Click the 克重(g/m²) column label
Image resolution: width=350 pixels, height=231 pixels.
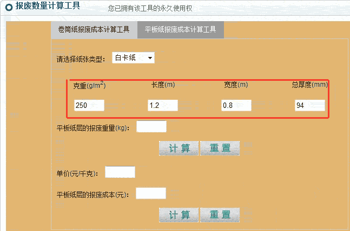89,85
